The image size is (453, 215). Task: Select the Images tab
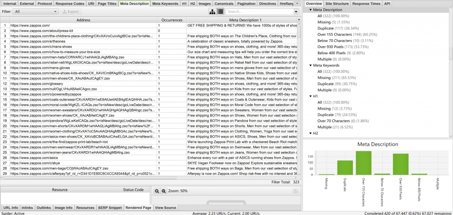[x=204, y=4]
